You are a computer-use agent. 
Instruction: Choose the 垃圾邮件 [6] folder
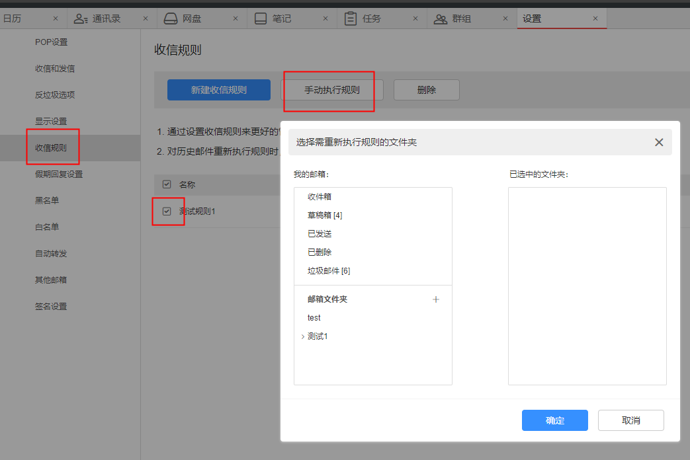click(x=329, y=271)
